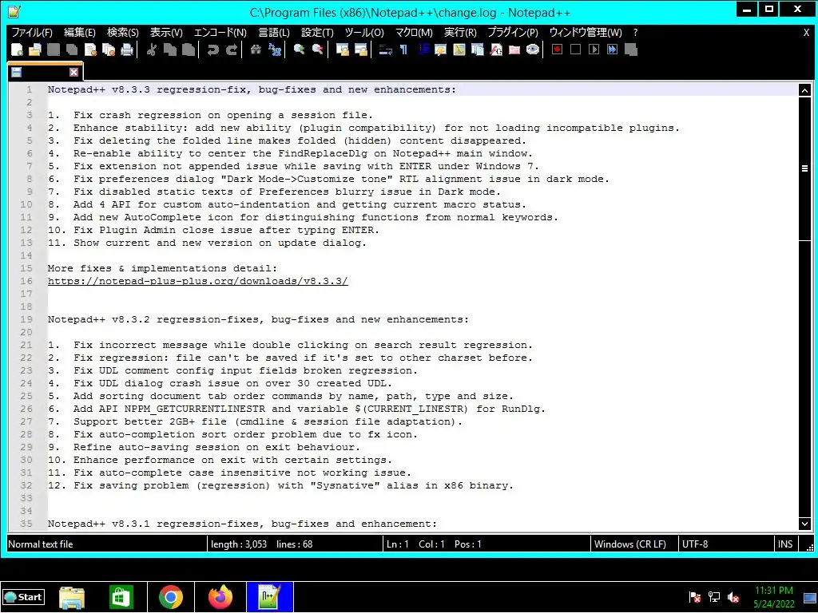Open the Define Your Language icon
This screenshot has height=613, width=818.
441,49
